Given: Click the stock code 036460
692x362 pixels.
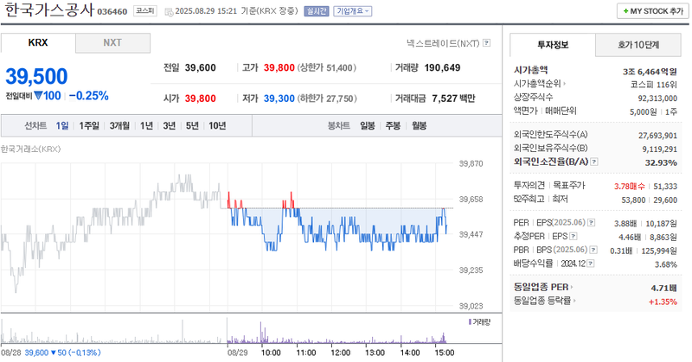Looking at the screenshot, I should pyautogui.click(x=112, y=11).
